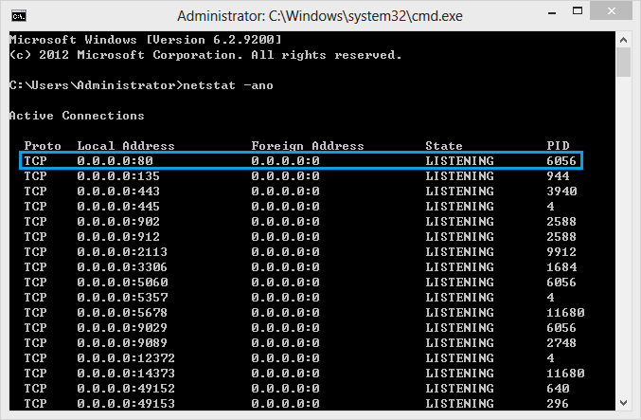Click local address 0.0.0.0:443
This screenshot has width=641, height=420.
(x=118, y=192)
